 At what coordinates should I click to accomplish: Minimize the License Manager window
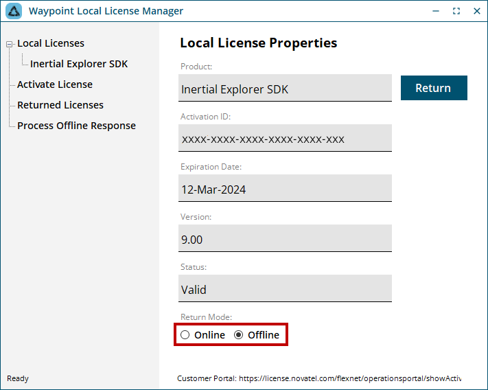coord(436,11)
